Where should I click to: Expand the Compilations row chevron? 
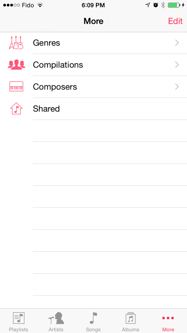[177, 65]
